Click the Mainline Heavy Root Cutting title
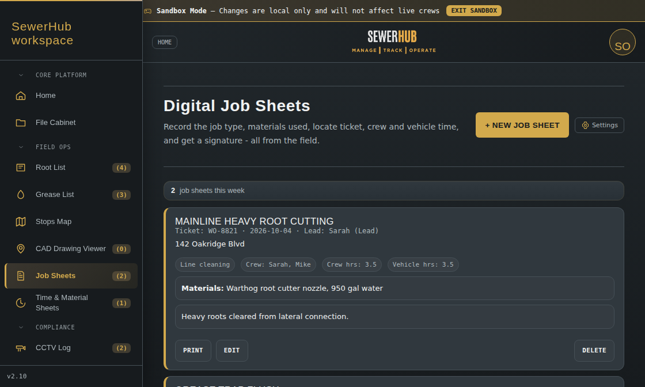 [254, 221]
